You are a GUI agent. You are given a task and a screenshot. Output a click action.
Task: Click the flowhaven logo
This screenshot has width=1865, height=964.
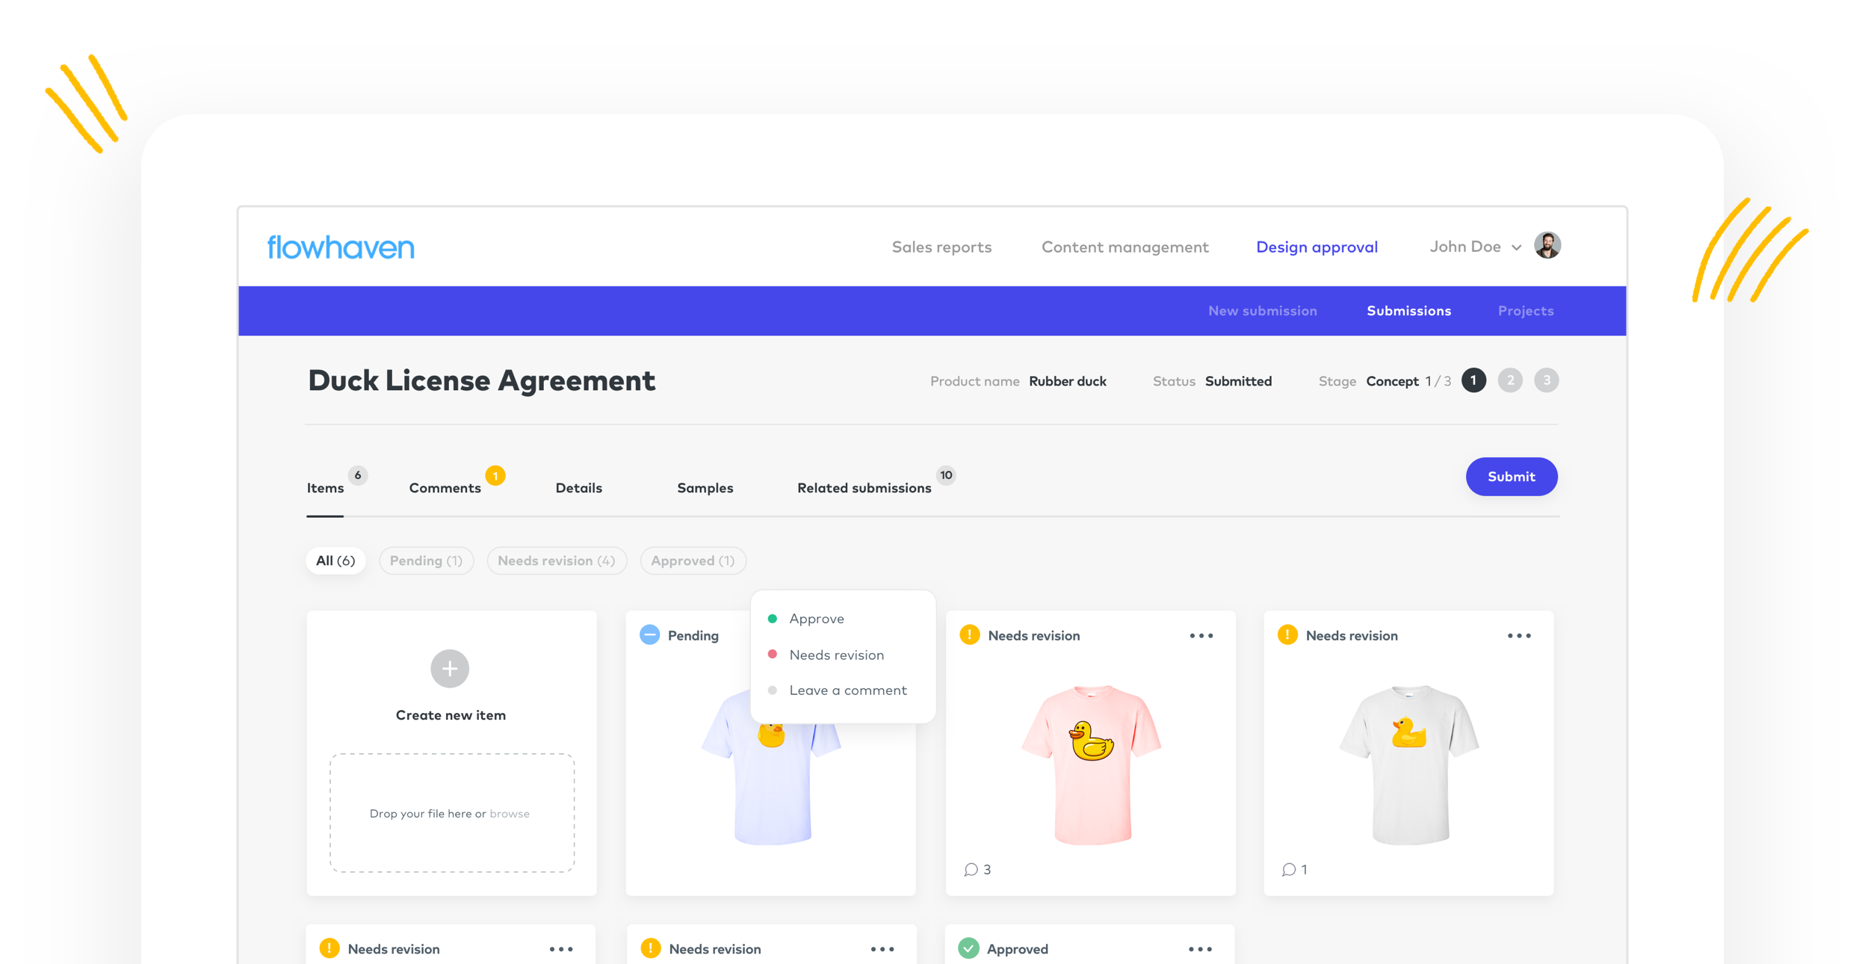[341, 247]
